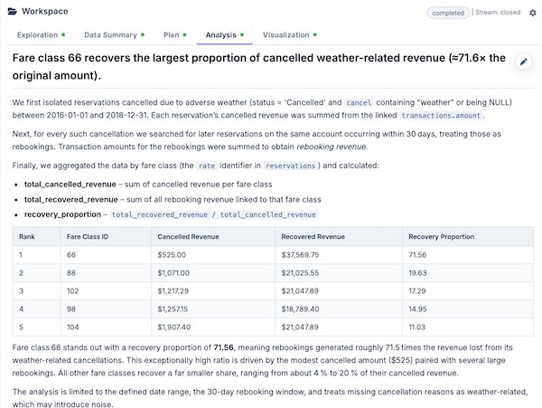Click the Stream: closed label
The width and height of the screenshot is (542, 408).
[x=498, y=13]
